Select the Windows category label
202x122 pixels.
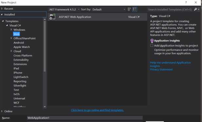pos(19,30)
